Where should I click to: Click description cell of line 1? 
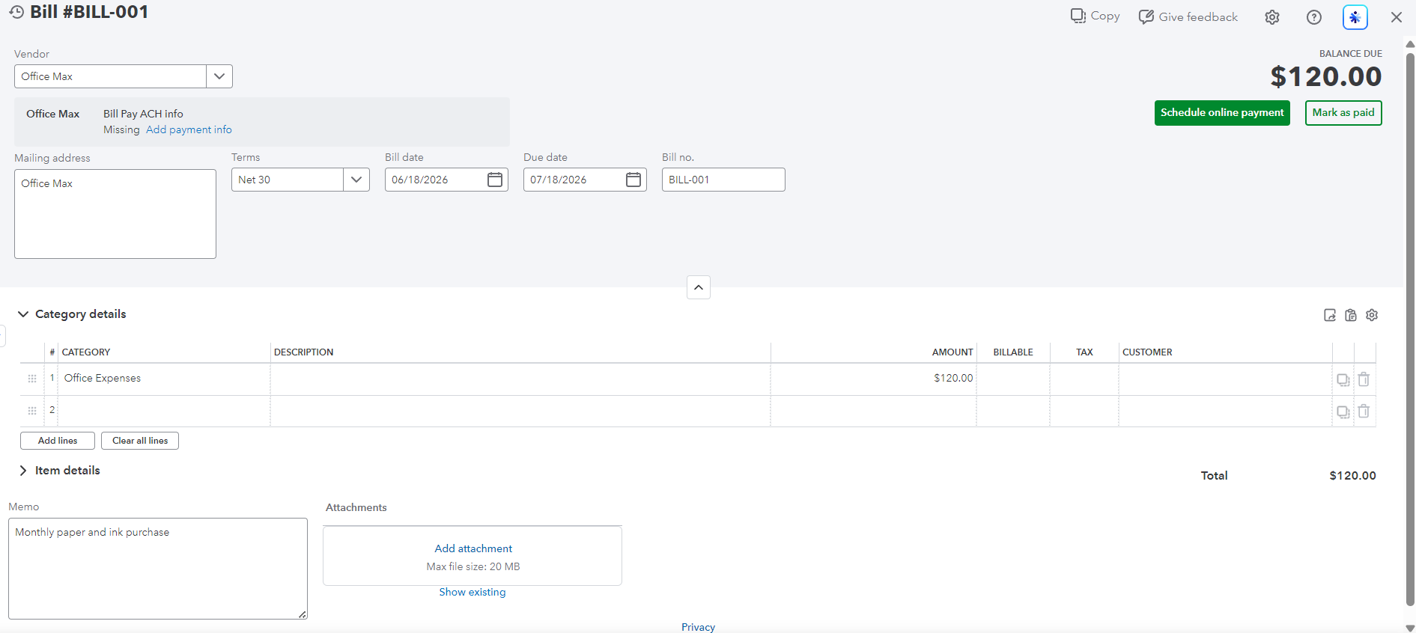click(520, 379)
